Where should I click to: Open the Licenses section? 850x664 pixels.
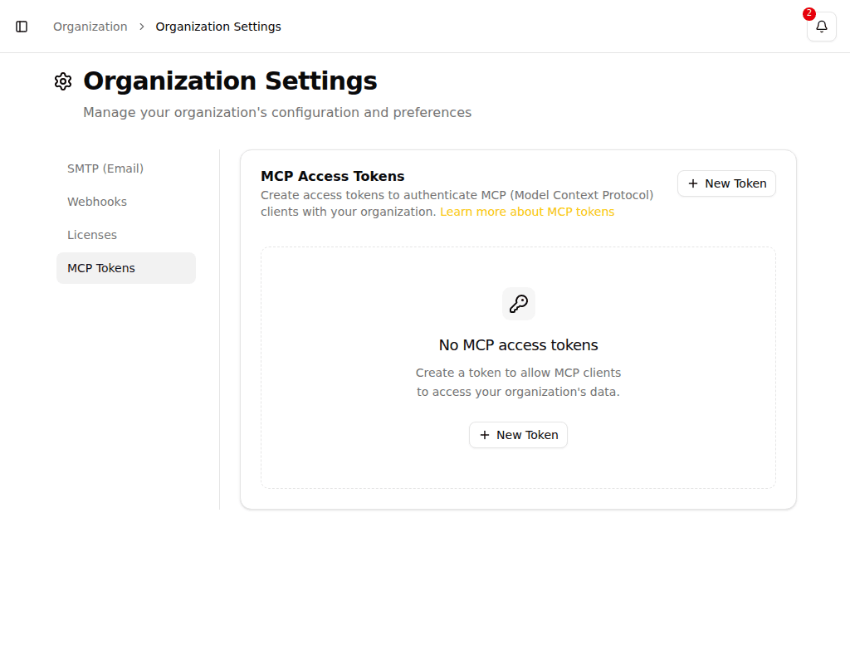coord(126,235)
